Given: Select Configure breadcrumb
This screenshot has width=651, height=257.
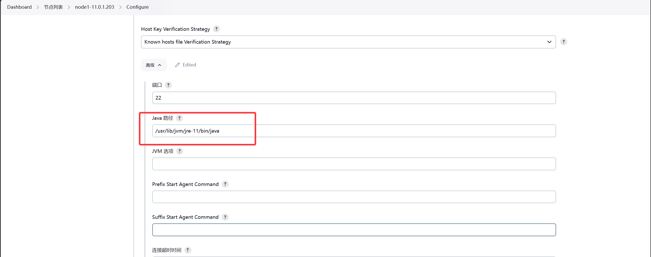Looking at the screenshot, I should click(x=137, y=7).
